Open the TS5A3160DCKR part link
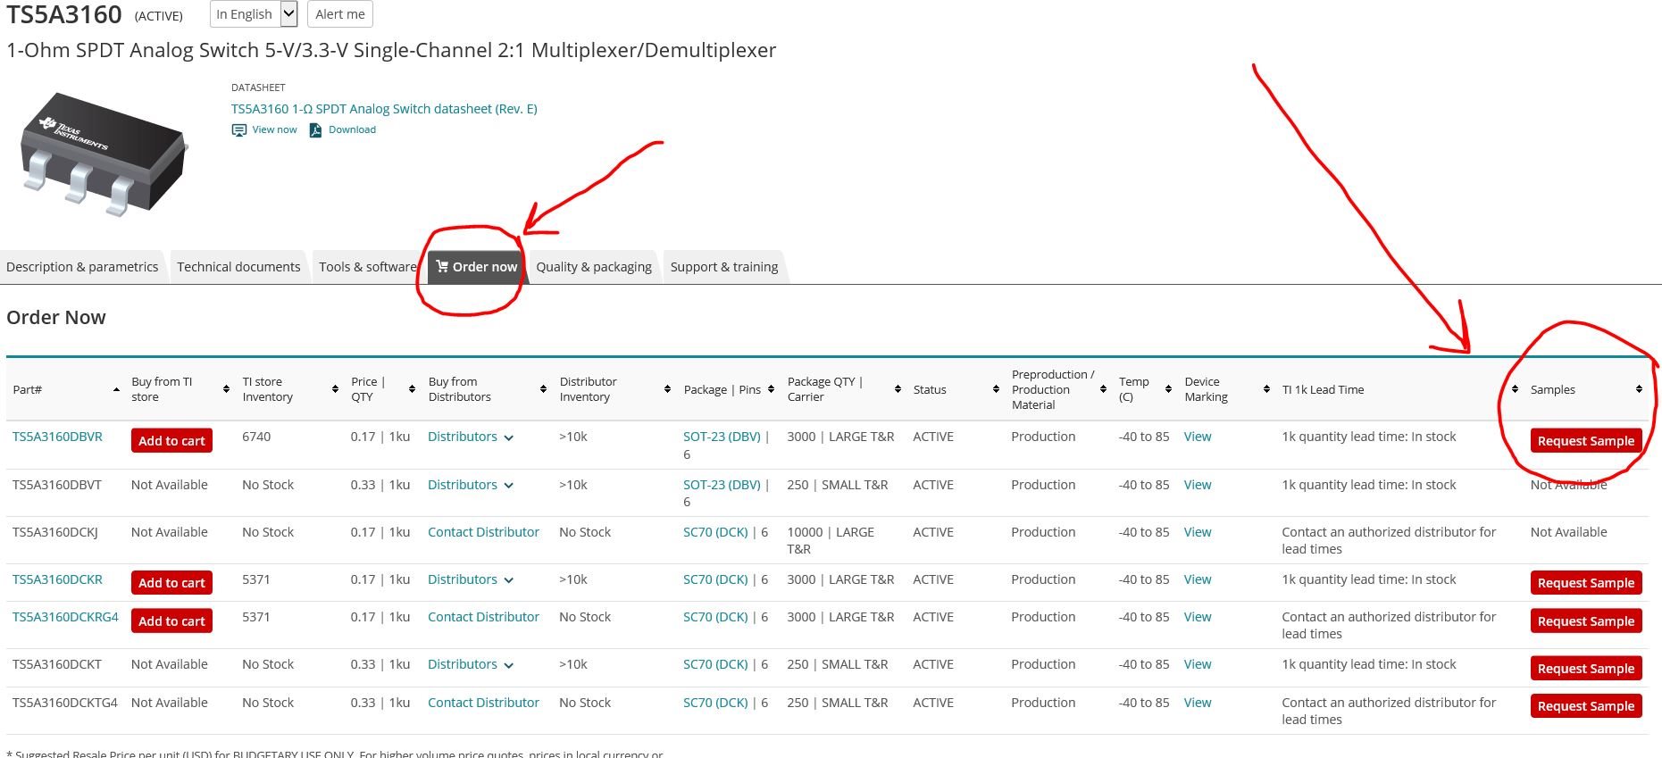Viewport: 1662px width, 758px height. 57,579
